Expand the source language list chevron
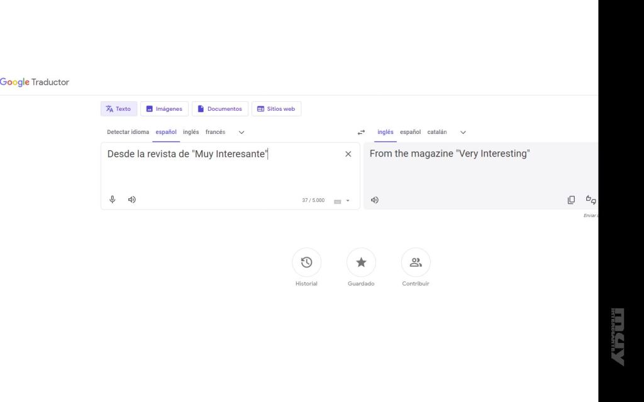The image size is (644, 402). [241, 132]
